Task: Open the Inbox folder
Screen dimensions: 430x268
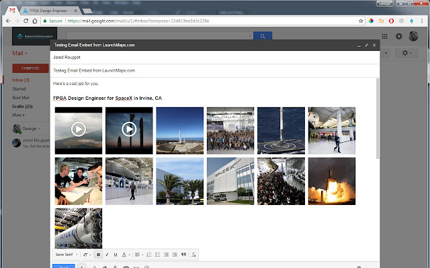Action: pos(21,80)
